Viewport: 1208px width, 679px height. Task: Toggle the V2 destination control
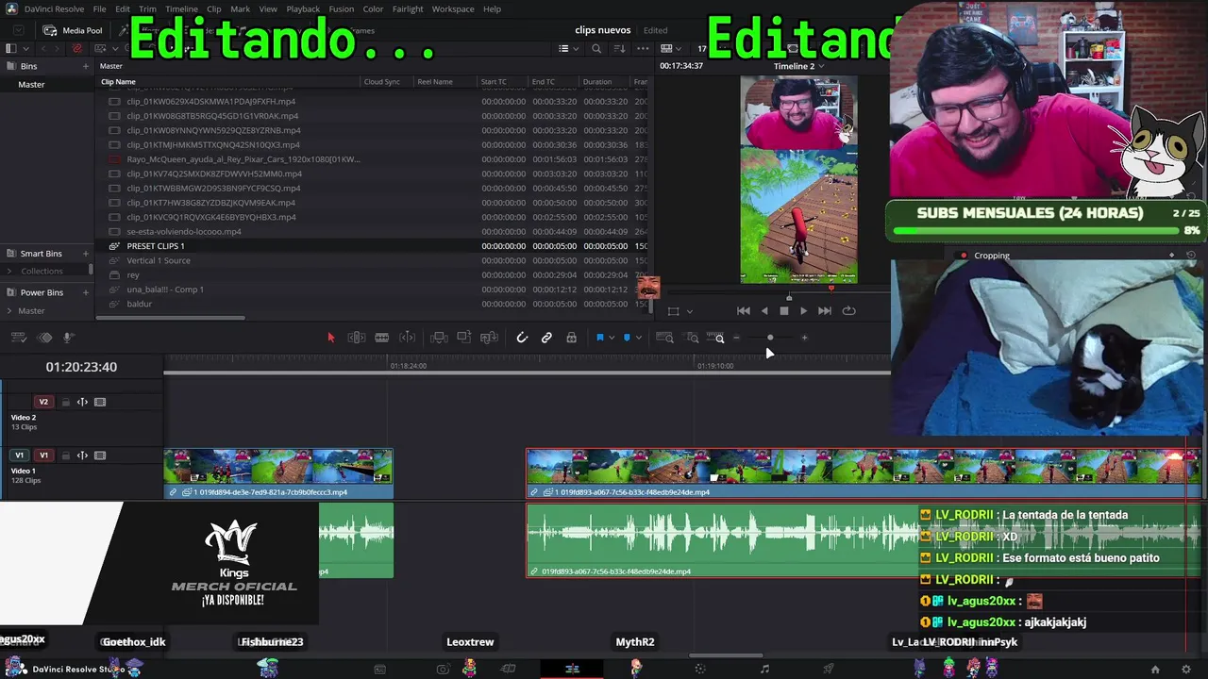43,402
